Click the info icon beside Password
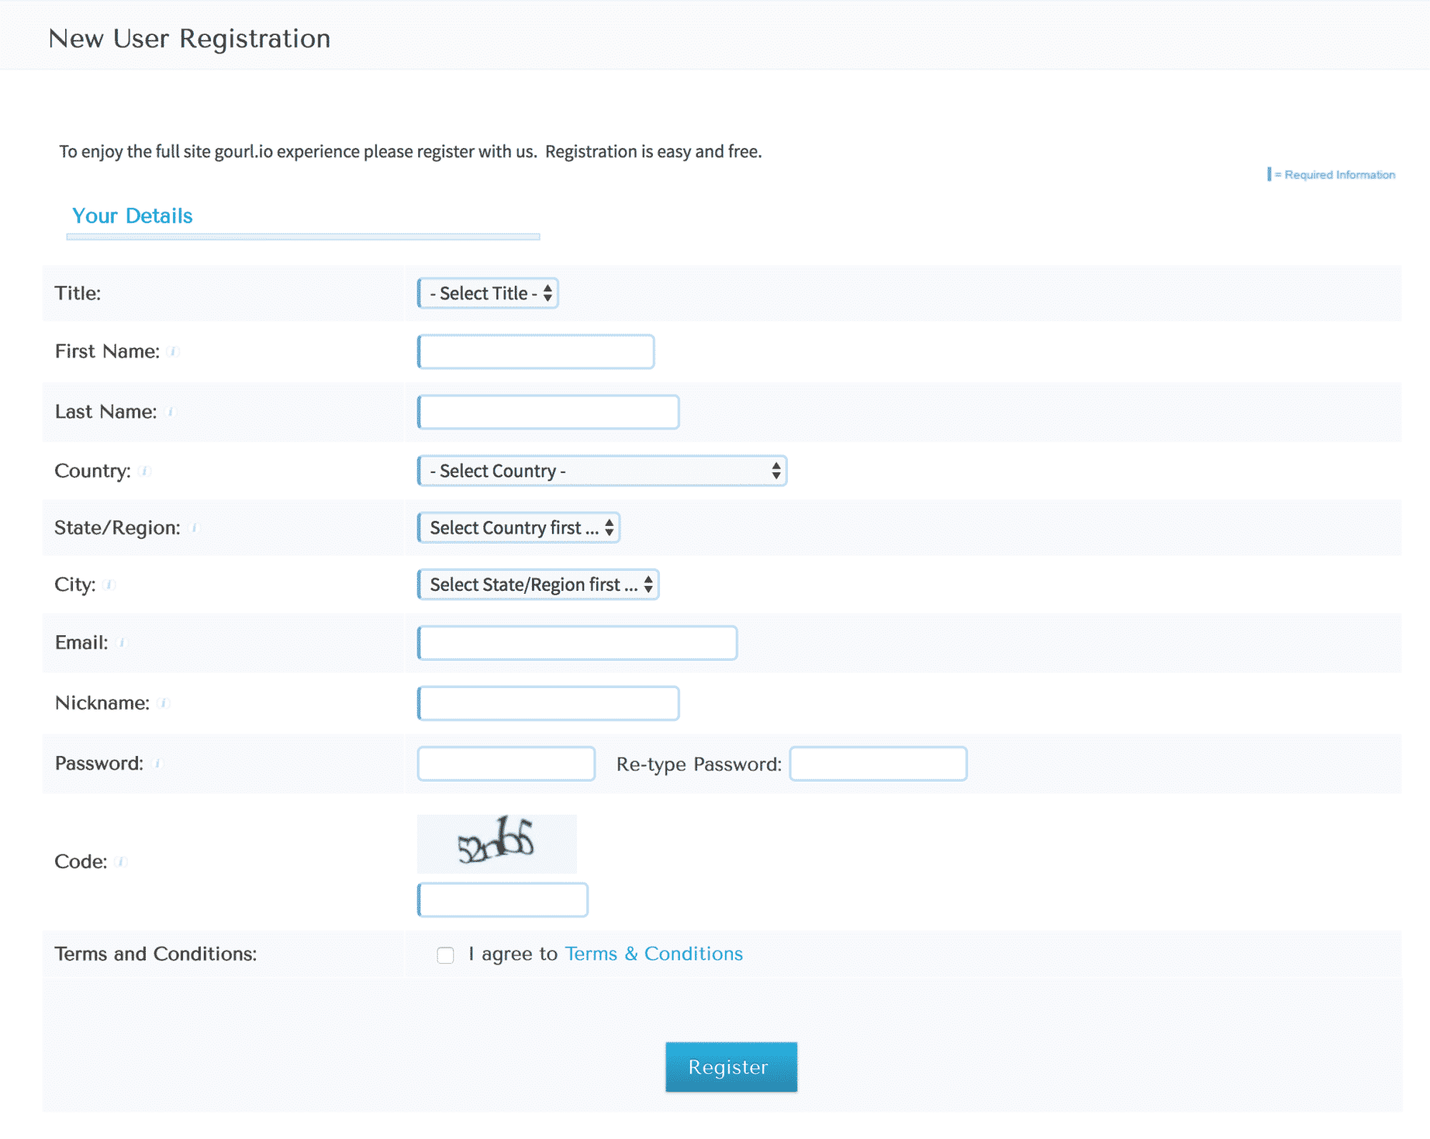 [157, 764]
